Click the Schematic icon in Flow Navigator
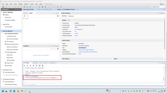167x93 pixels. tap(5, 66)
